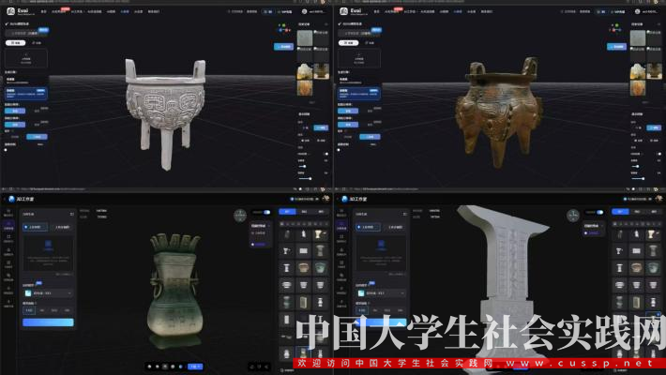Adjust upper slider in white tripod window settings

[306, 166]
